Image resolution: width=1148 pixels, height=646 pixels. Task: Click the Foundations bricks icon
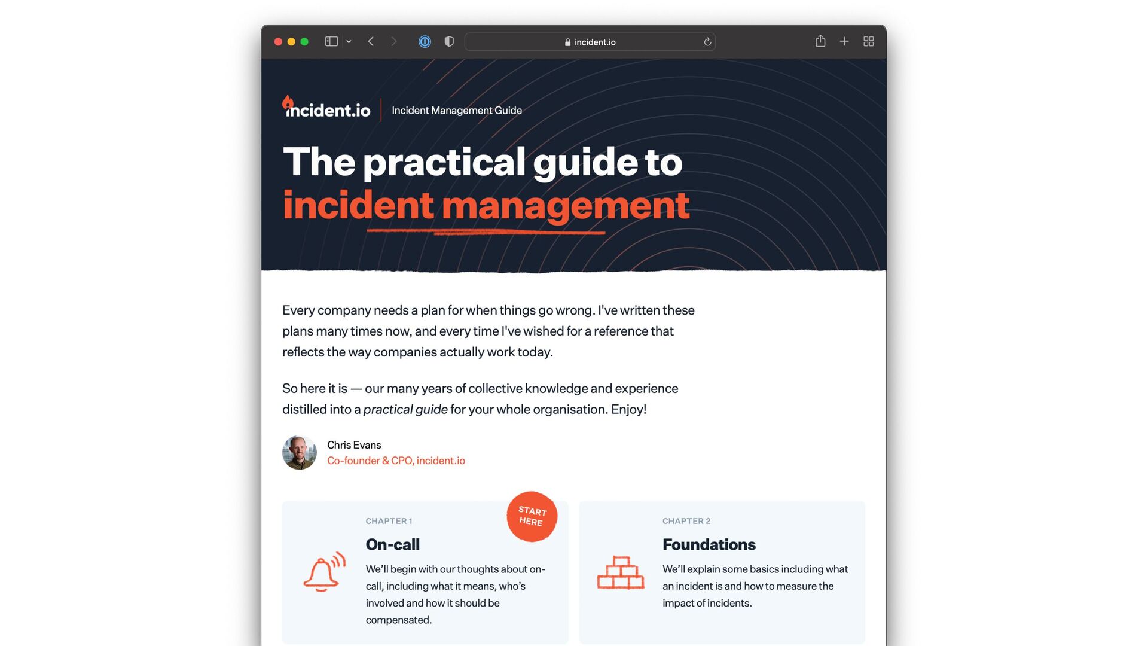(x=621, y=572)
